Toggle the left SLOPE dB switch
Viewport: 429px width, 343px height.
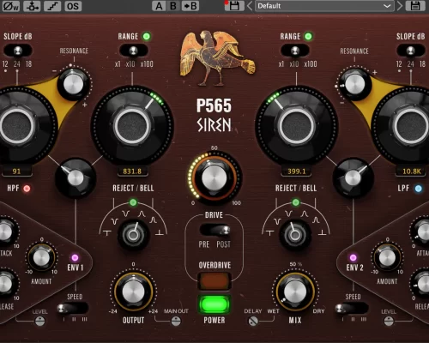(17, 51)
